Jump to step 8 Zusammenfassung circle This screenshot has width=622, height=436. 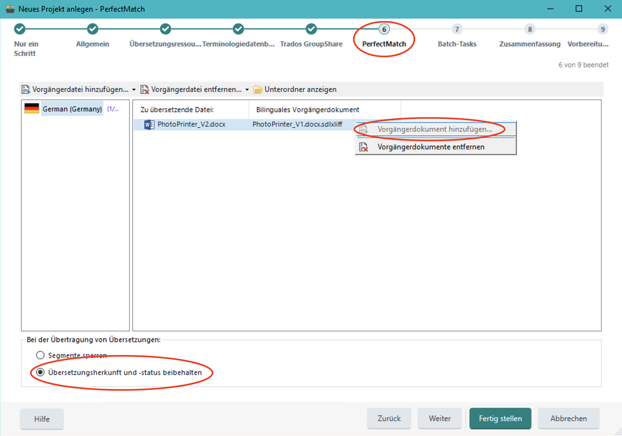point(530,29)
